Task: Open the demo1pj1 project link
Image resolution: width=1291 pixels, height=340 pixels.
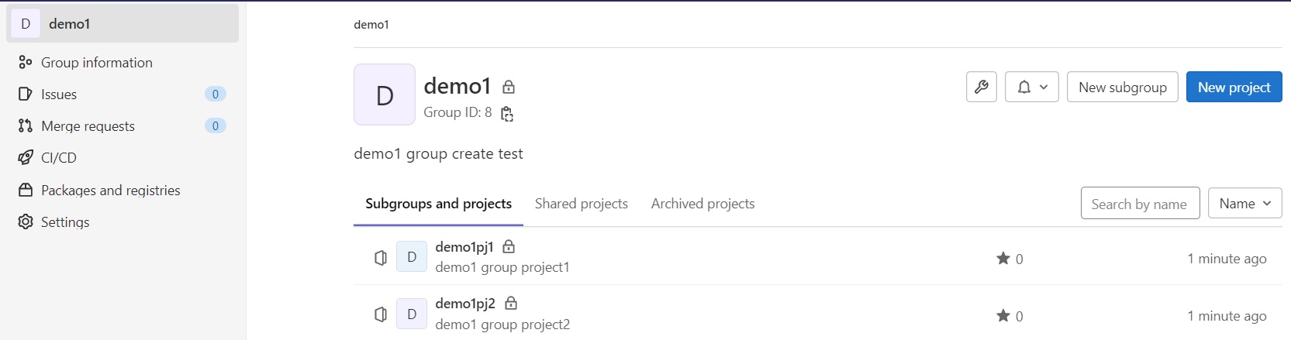Action: tap(464, 247)
